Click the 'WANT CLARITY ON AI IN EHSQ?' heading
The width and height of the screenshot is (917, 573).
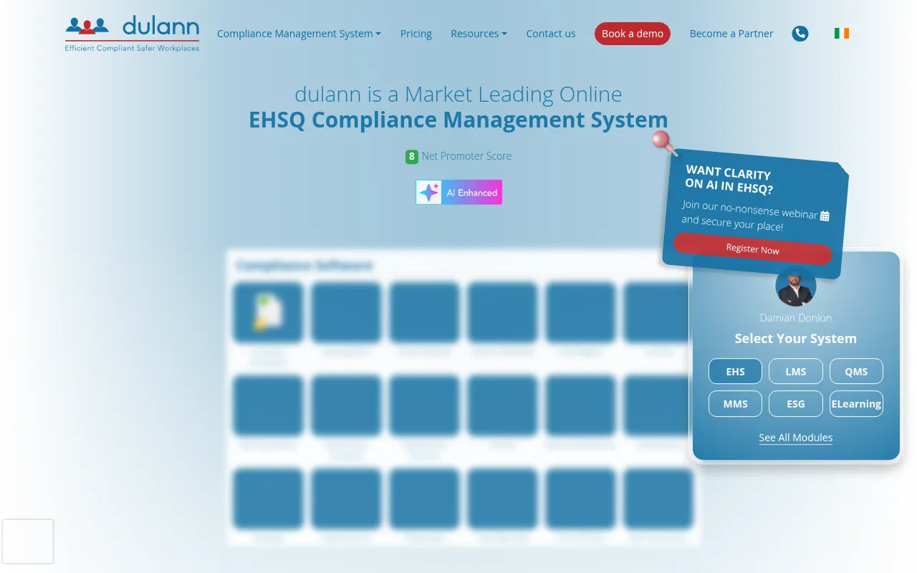pos(728,180)
